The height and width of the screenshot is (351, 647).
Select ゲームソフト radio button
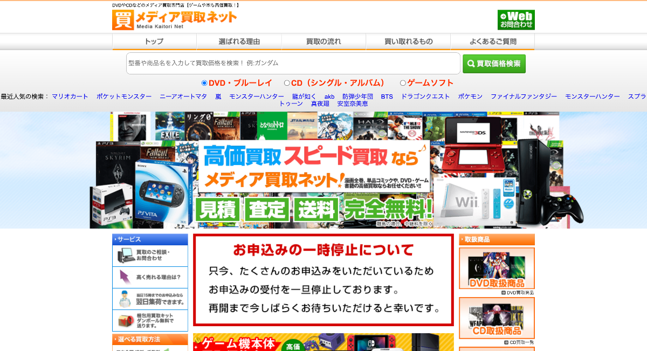(403, 83)
